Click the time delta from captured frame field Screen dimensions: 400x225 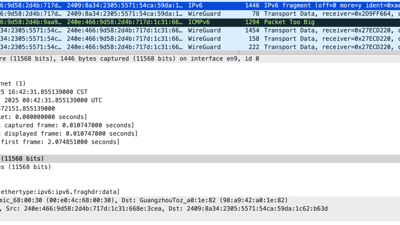(67, 125)
